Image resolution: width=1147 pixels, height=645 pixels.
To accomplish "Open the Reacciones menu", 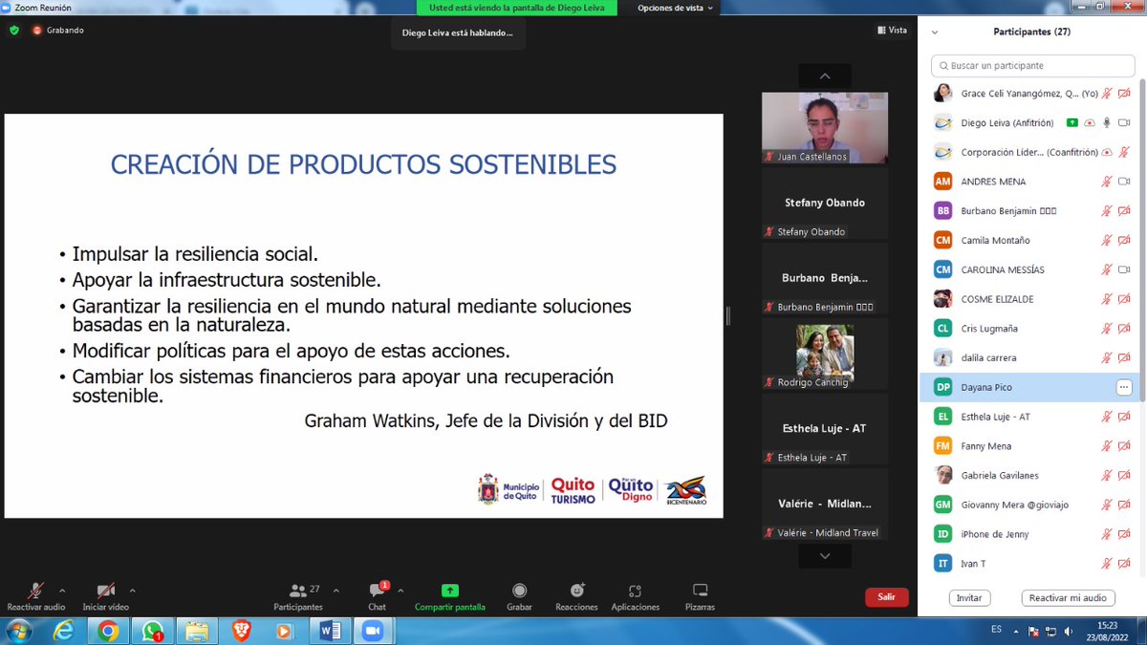I will (x=576, y=597).
